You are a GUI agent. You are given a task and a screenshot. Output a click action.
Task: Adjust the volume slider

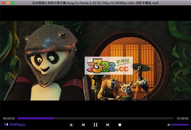click(x=180, y=125)
